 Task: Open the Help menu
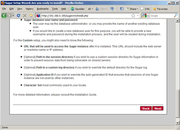tap(63, 9)
